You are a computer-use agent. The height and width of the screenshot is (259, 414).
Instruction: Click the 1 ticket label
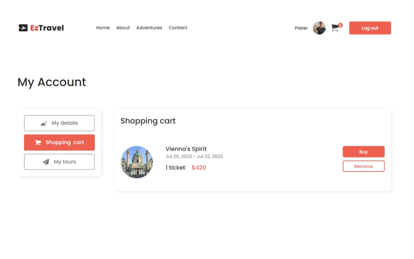[175, 167]
